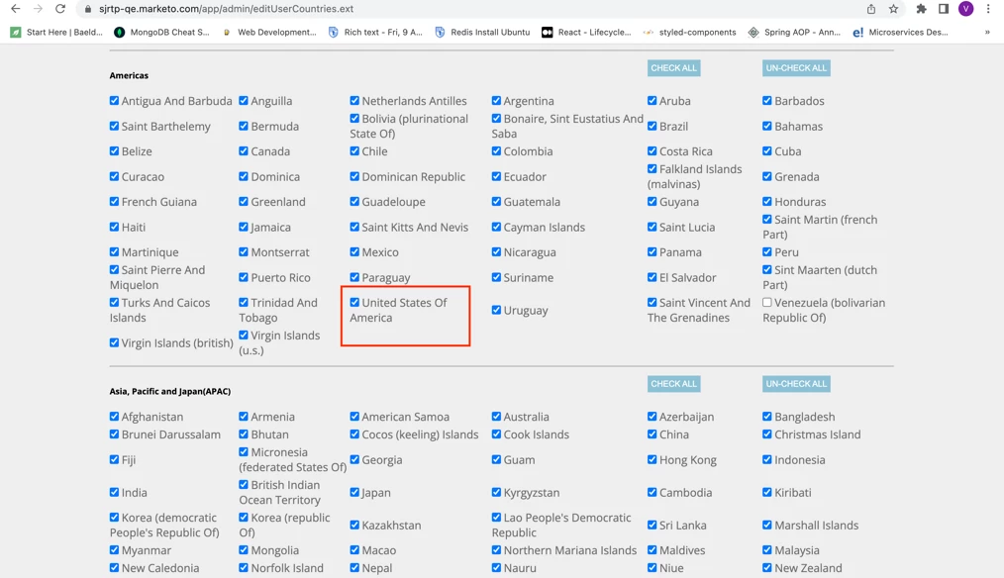The height and width of the screenshot is (578, 1004).
Task: Uncheck the India checkbox
Action: (x=114, y=492)
